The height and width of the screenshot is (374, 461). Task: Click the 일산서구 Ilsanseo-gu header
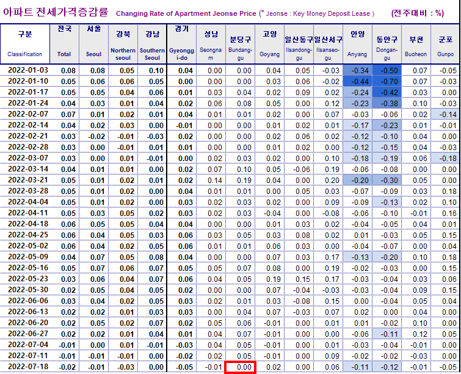[328, 44]
